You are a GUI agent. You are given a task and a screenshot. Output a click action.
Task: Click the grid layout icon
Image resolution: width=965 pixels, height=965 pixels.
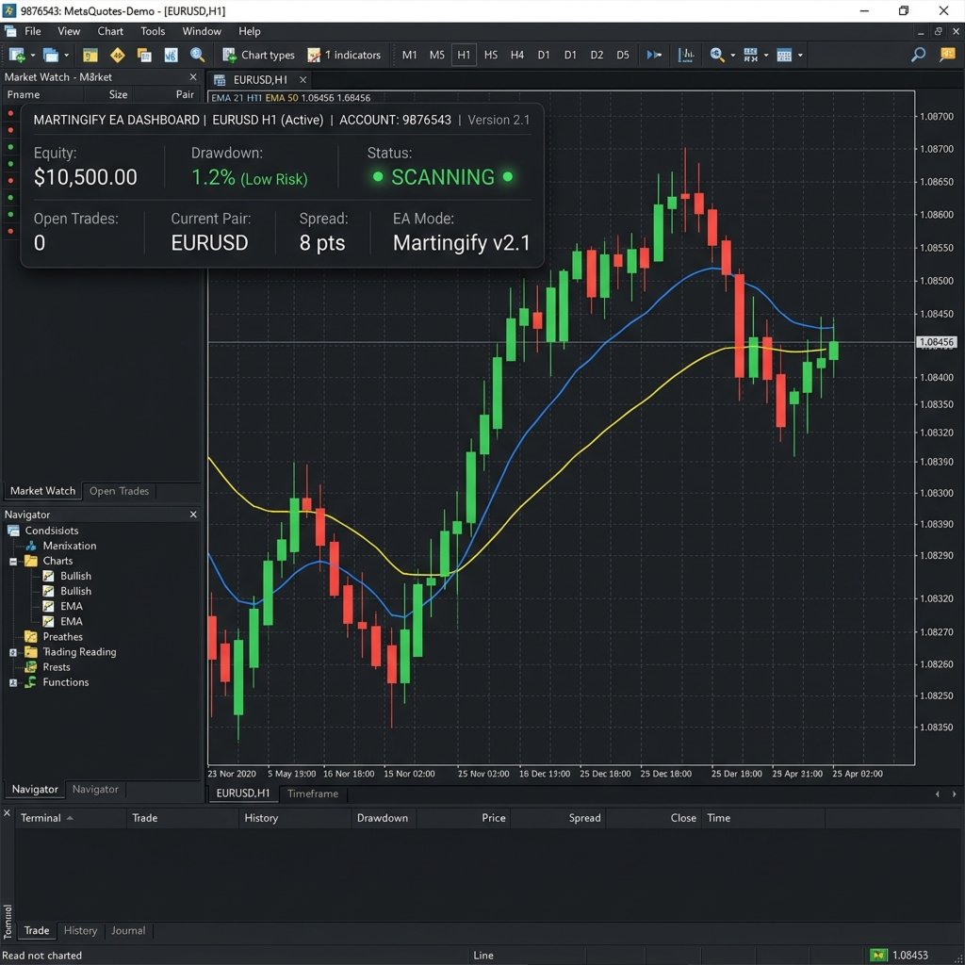751,55
